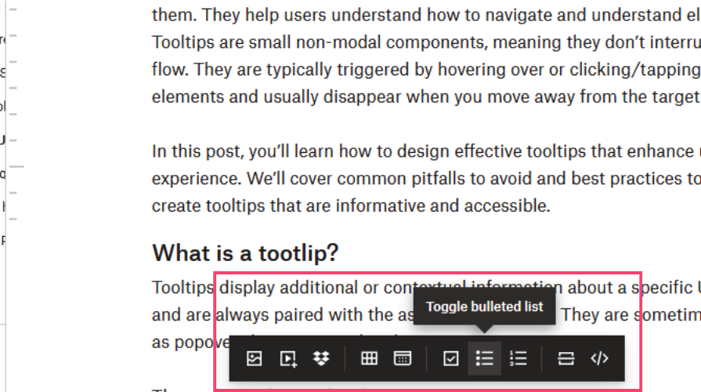Add a video with the media icon
Image resolution: width=701 pixels, height=392 pixels.
(x=288, y=358)
